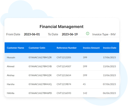Select customer name Nikhila
Image resolution: width=128 pixels, height=106 pixels.
pyautogui.click(x=11, y=93)
